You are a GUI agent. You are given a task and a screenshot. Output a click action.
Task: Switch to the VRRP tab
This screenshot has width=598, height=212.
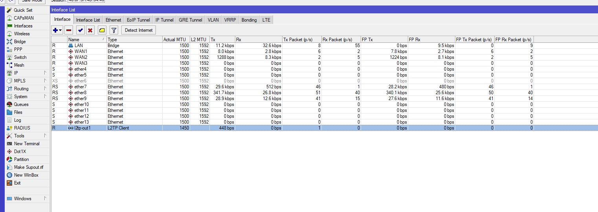pyautogui.click(x=230, y=20)
